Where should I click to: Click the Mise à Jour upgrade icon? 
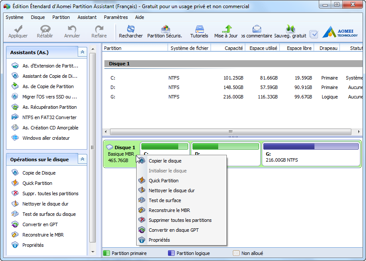(x=226, y=29)
